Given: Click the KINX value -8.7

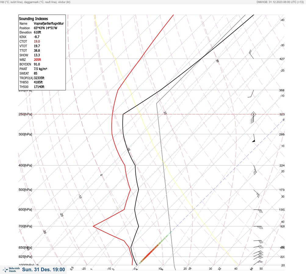Looking at the screenshot, I should 37,37.
